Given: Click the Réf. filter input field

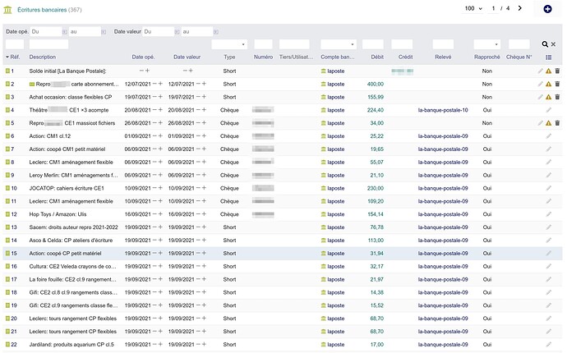Looking at the screenshot, I should (15, 44).
